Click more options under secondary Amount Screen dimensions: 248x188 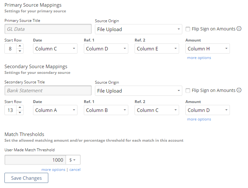click(199, 119)
